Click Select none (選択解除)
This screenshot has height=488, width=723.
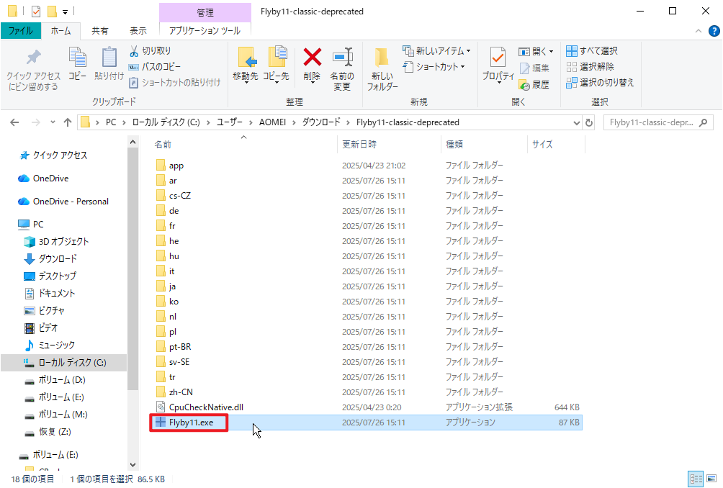click(590, 67)
